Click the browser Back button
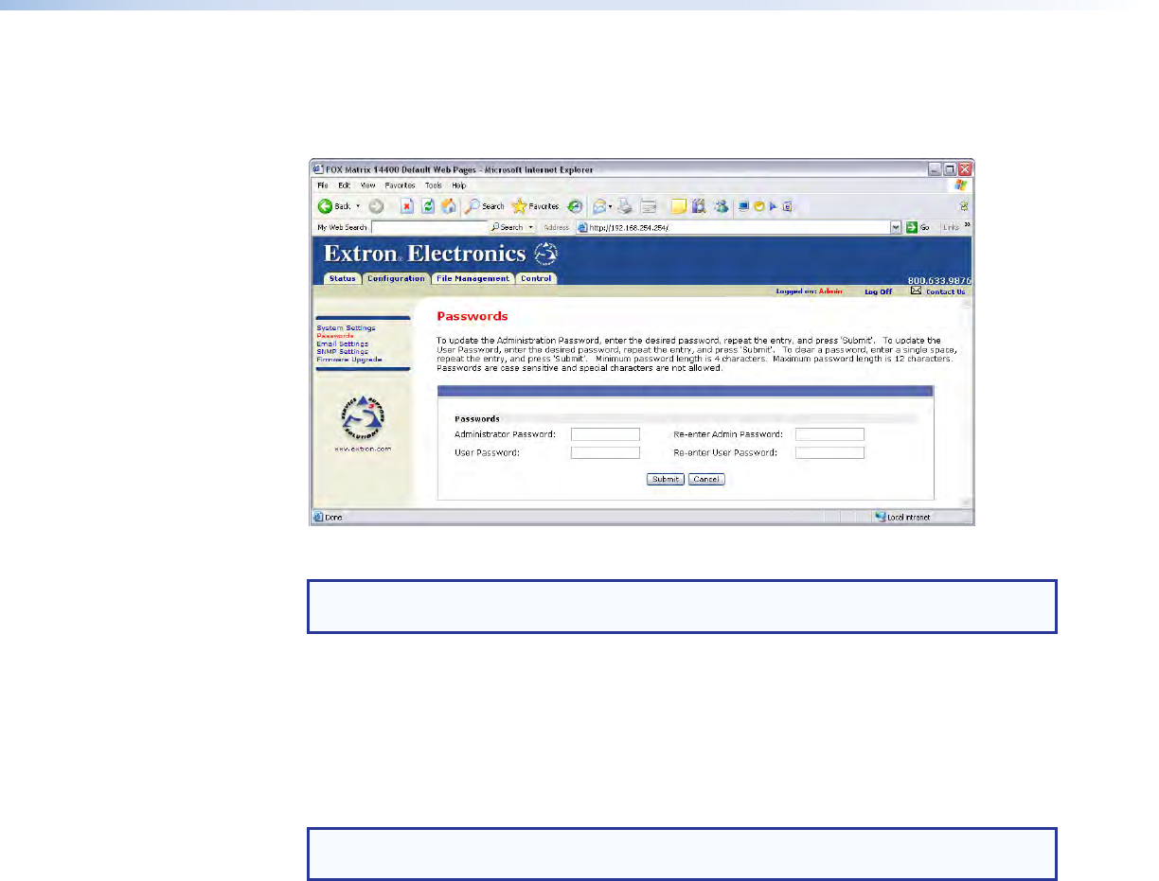This screenshot has width=1159, height=881. pos(333,205)
